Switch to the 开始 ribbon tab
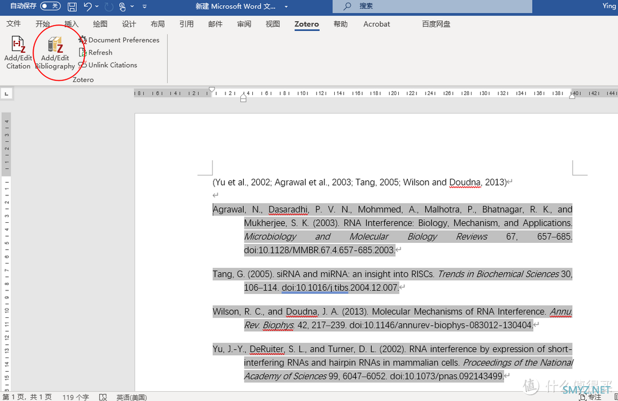The image size is (618, 401). tap(42, 23)
